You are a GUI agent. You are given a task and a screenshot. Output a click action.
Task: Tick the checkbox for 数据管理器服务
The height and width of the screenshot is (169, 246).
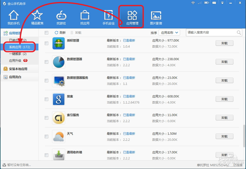click(46, 81)
